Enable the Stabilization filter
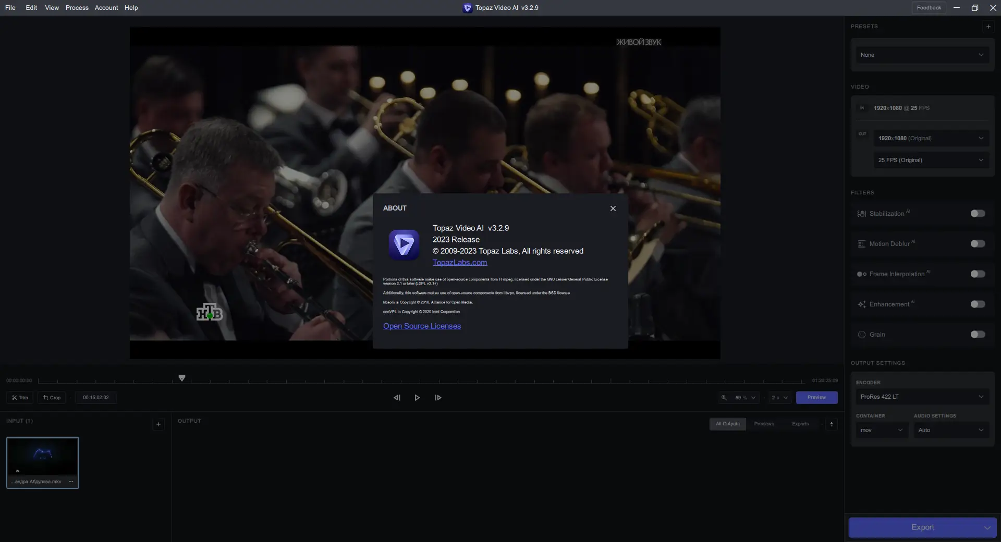1001x542 pixels. pyautogui.click(x=978, y=214)
